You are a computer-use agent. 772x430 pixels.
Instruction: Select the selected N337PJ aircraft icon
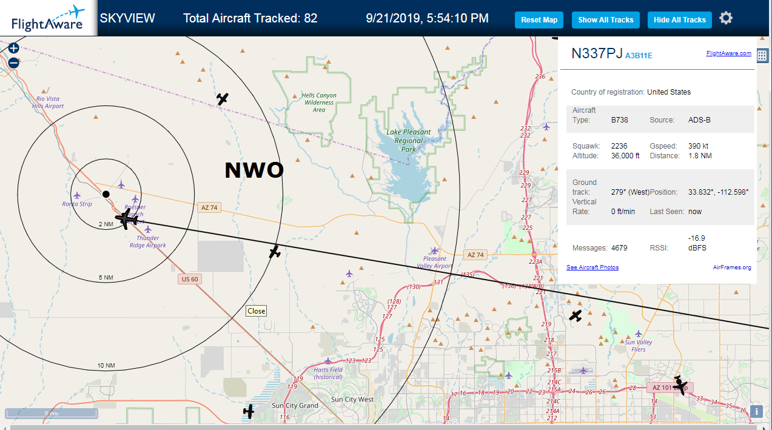click(127, 218)
